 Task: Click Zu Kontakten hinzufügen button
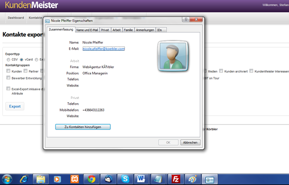(x=83, y=127)
